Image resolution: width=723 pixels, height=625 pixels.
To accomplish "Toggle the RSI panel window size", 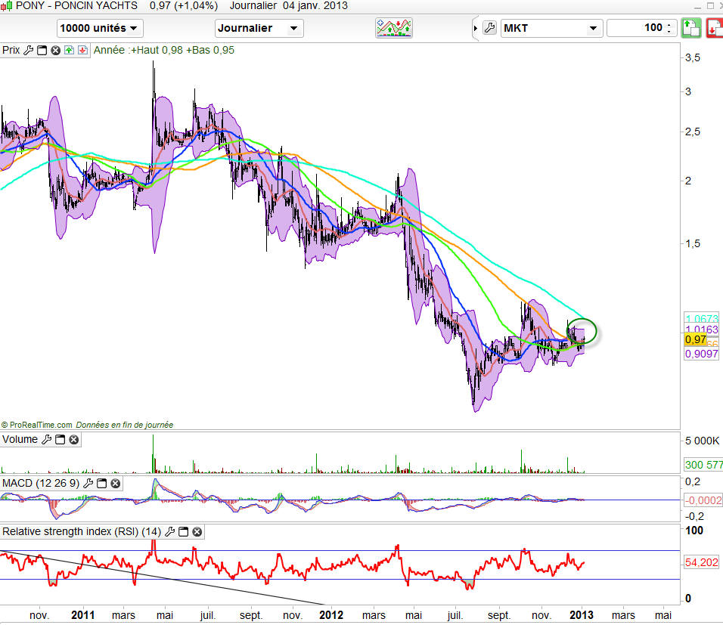I will (x=183, y=532).
